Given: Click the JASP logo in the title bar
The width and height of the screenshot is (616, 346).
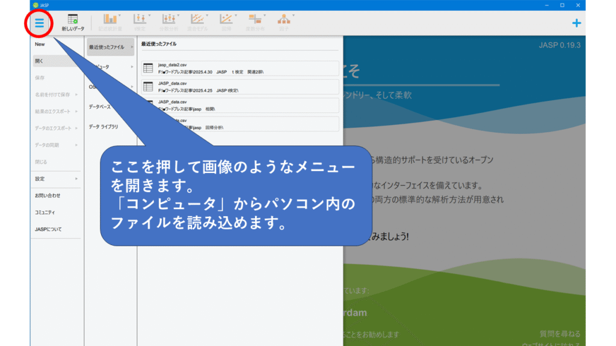Looking at the screenshot, I should point(35,5).
